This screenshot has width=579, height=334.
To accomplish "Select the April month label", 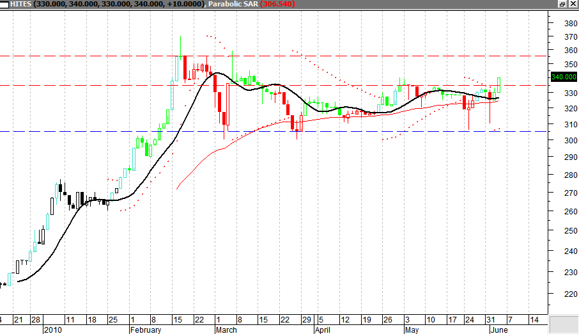I will click(323, 330).
